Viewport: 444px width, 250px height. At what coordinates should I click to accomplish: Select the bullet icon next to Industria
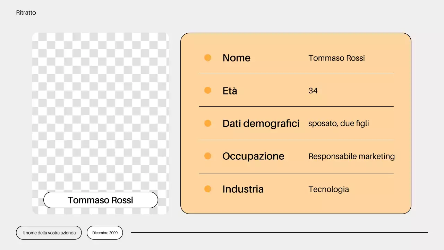[x=208, y=189]
